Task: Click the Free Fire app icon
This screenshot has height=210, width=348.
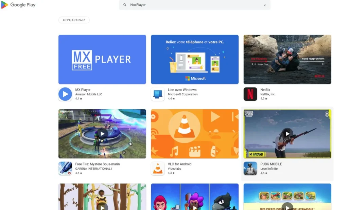Action: pyautogui.click(x=65, y=169)
